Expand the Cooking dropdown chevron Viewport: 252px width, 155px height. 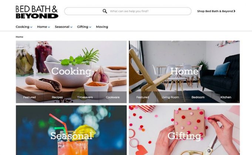tap(31, 27)
